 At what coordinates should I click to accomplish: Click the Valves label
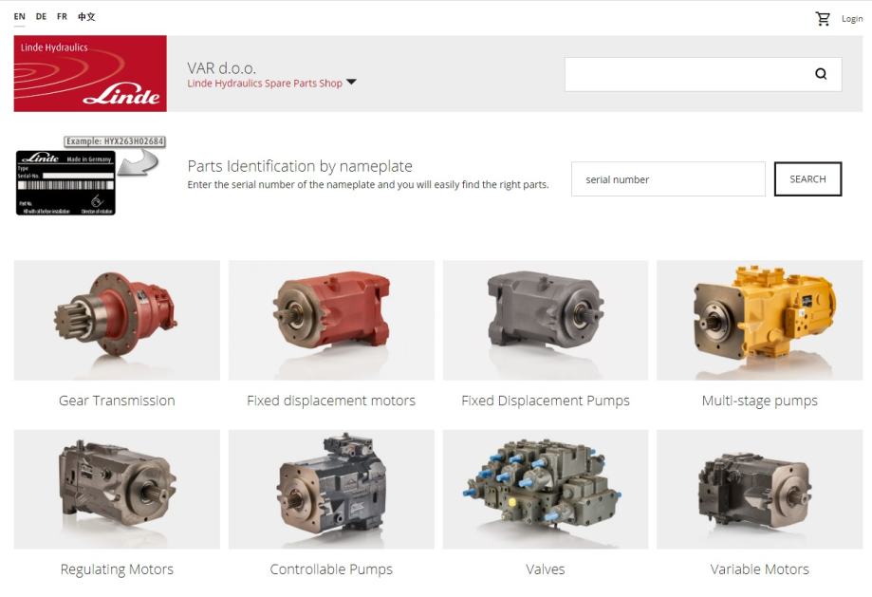546,569
